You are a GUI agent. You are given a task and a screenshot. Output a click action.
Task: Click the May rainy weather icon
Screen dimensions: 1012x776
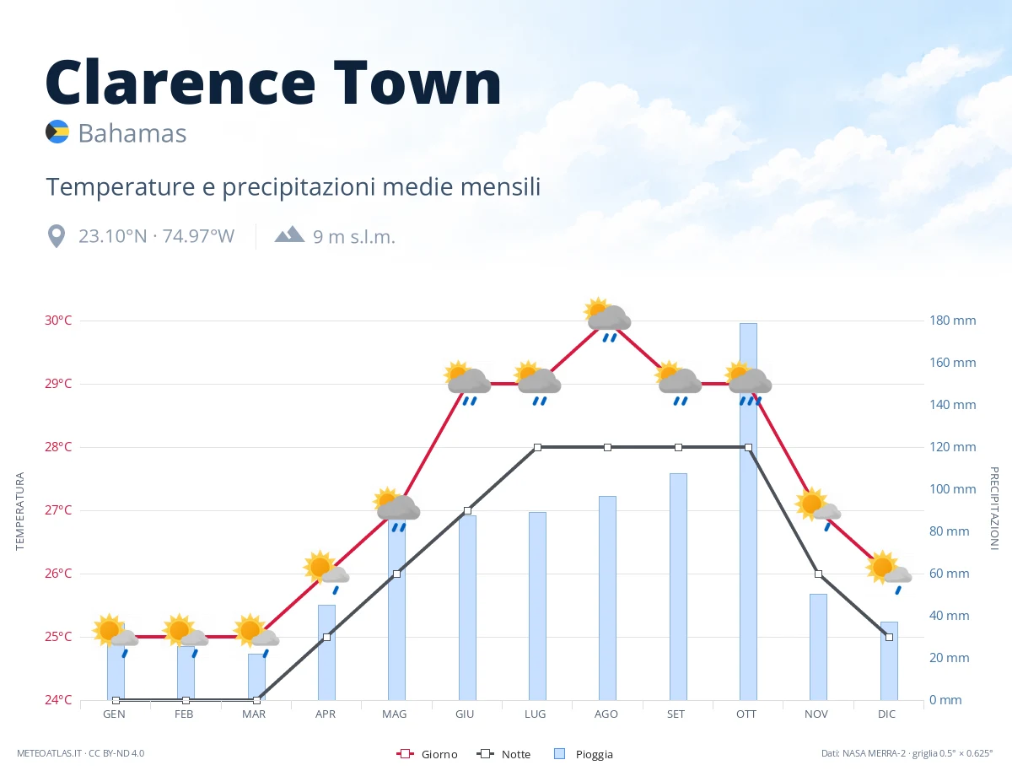click(x=396, y=509)
